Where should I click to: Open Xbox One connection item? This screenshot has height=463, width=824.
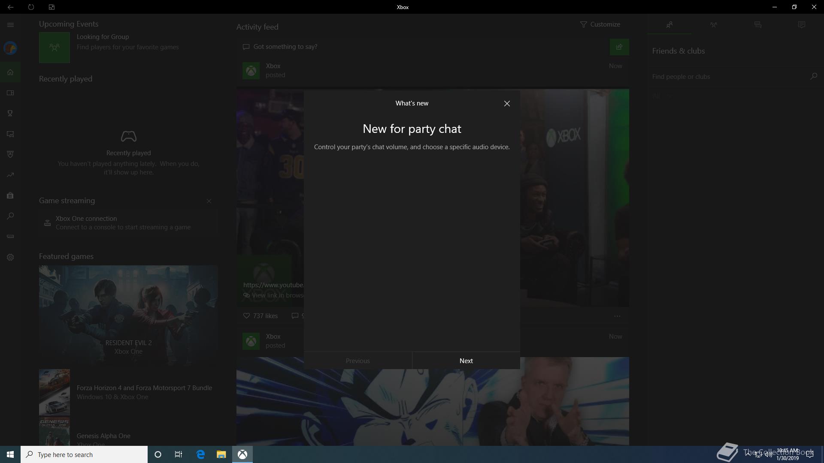(128, 223)
